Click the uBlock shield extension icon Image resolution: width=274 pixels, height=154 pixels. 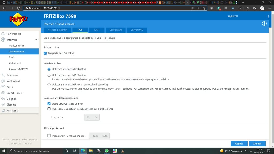pos(212,8)
